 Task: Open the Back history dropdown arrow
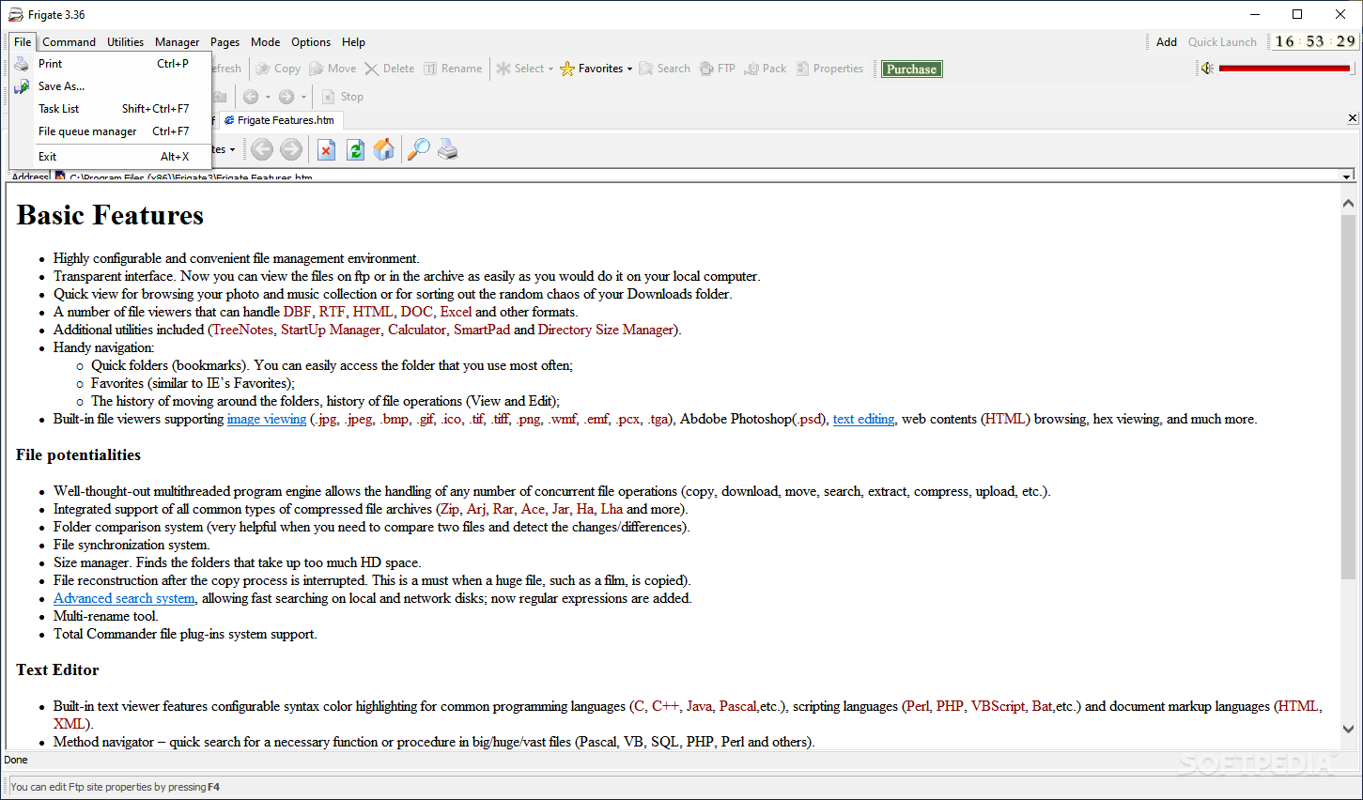coord(268,97)
